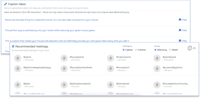This screenshot has height=98, width=200.
Task: Click the hash circle icon for #houseplant
Action: (x=110, y=69)
